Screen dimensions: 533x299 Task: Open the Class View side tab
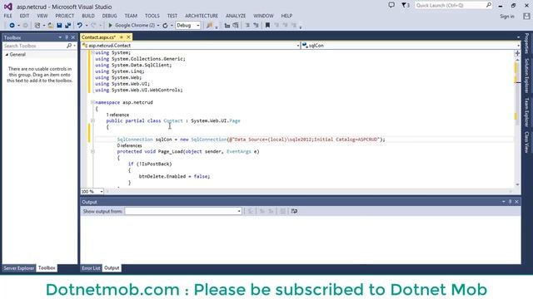coord(526,142)
